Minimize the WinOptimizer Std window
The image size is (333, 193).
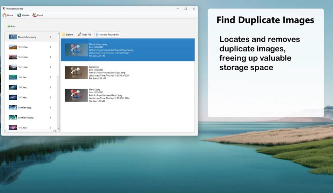178,9
